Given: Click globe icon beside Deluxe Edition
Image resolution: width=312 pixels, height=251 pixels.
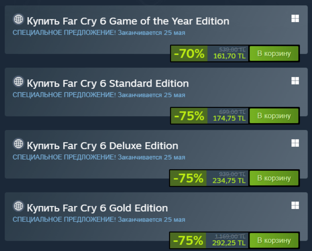Looking at the screenshot, I should tap(18, 144).
